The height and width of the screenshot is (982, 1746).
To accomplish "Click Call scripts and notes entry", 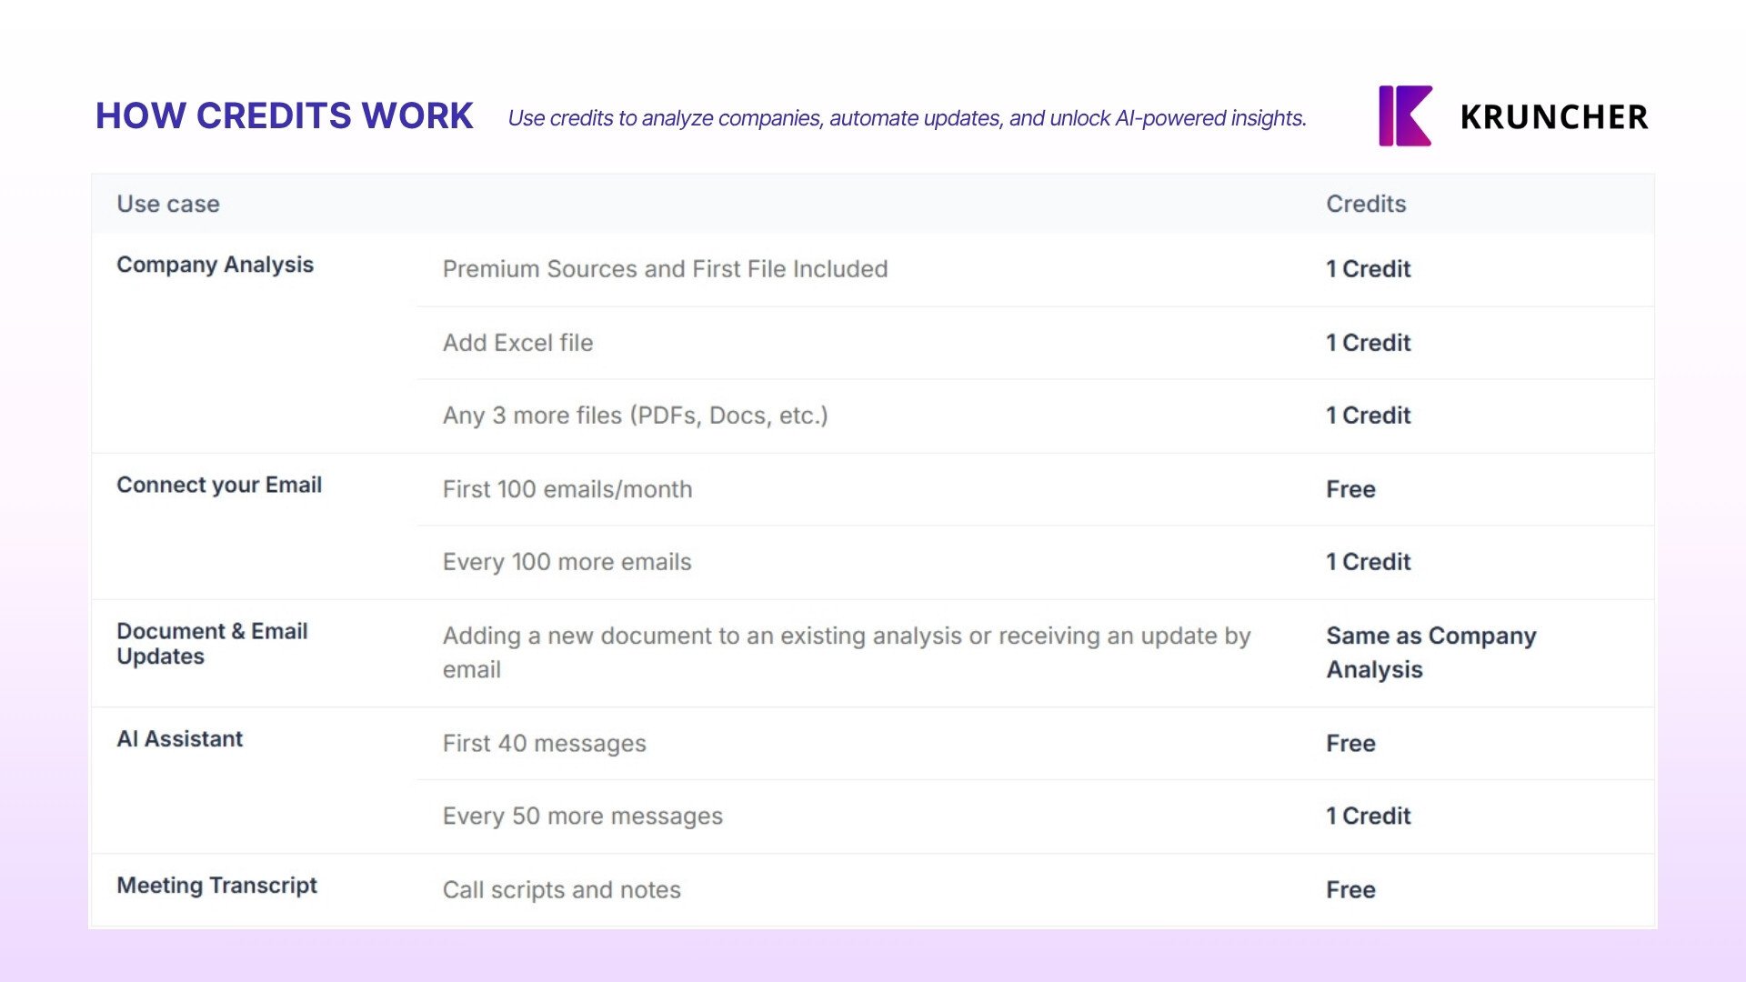I will coord(561,889).
